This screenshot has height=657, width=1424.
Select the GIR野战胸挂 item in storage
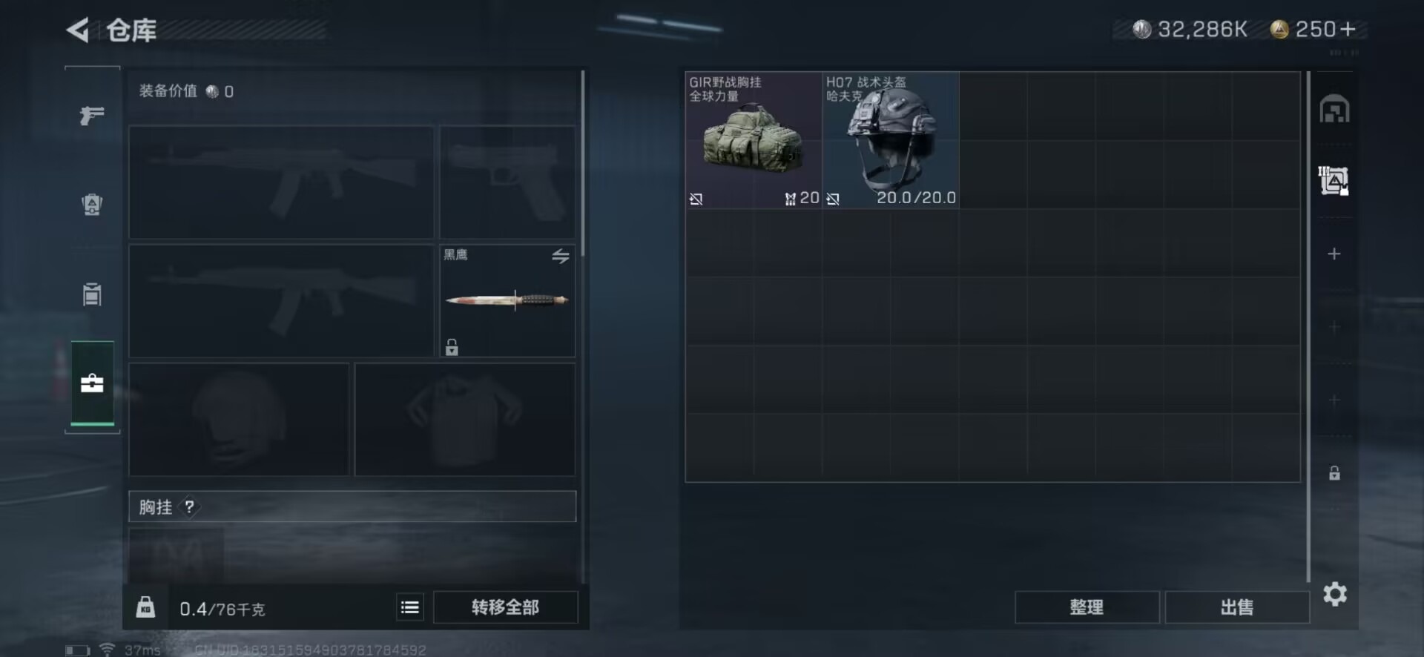(754, 140)
